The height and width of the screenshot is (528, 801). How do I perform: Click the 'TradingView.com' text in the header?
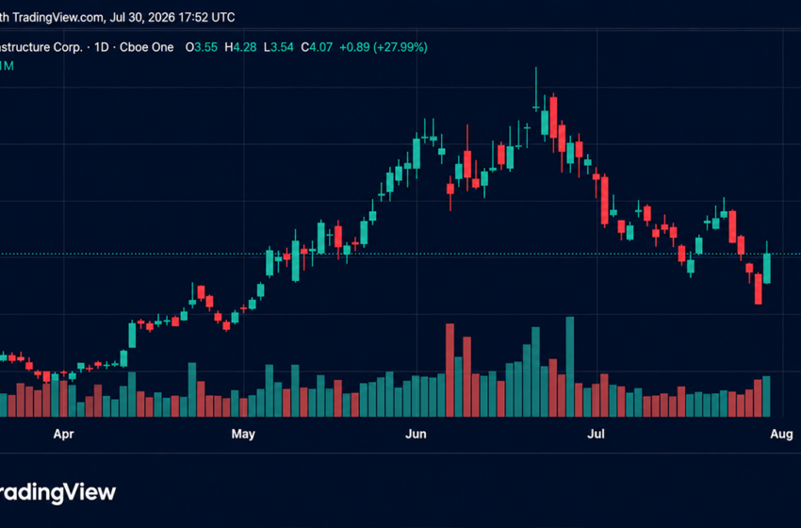coord(57,17)
